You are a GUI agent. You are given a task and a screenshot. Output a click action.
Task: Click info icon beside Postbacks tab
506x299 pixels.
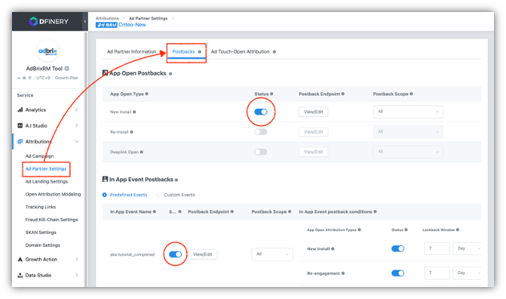pos(199,52)
